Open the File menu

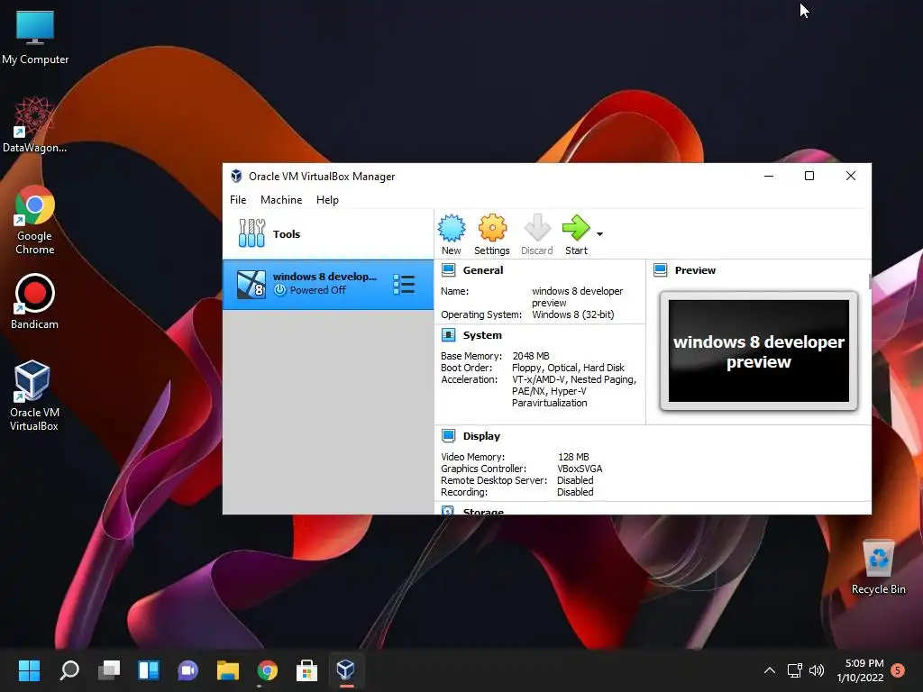point(238,200)
